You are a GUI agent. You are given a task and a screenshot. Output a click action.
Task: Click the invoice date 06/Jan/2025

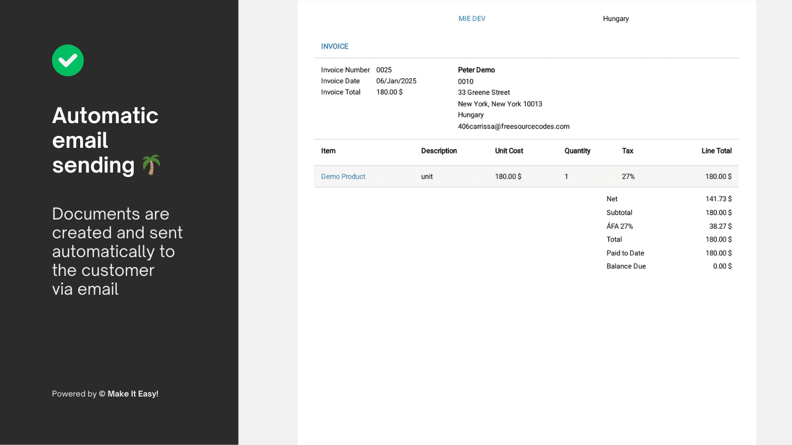click(396, 81)
